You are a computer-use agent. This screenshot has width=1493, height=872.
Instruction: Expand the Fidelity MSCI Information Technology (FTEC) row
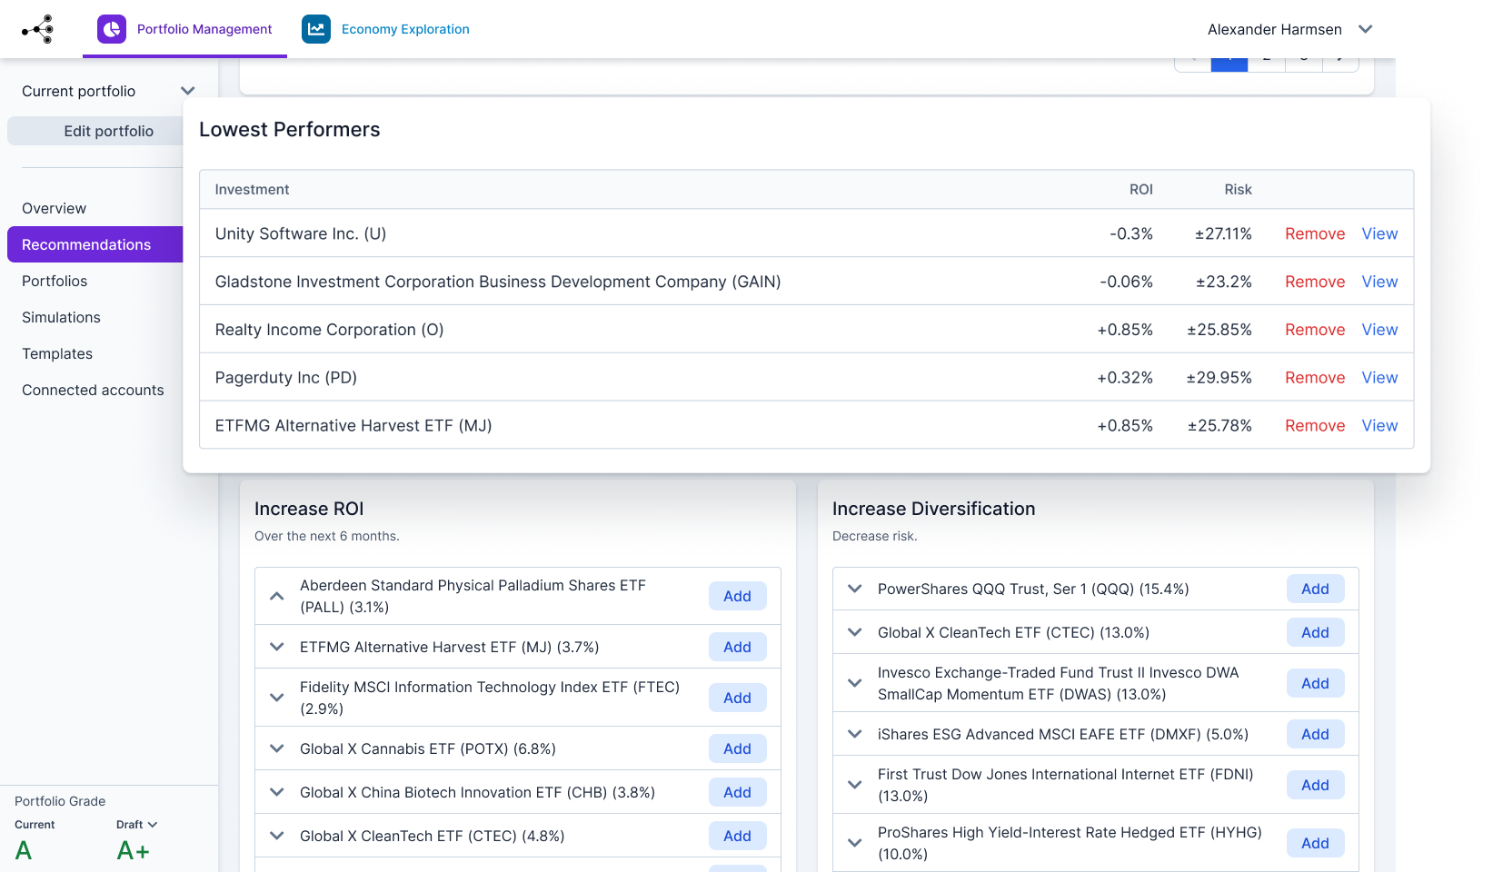coord(277,698)
